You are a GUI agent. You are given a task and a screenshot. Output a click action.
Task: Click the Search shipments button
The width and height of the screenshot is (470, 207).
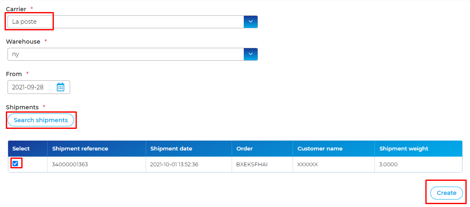41,120
